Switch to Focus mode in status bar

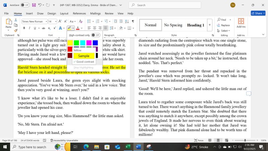(x=199, y=140)
